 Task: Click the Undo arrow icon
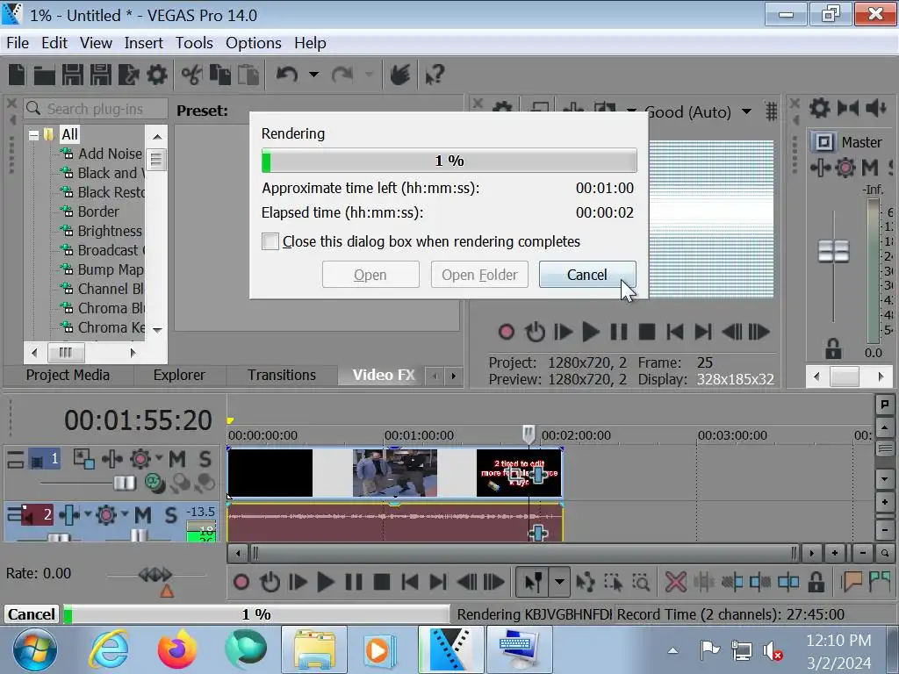tap(287, 75)
